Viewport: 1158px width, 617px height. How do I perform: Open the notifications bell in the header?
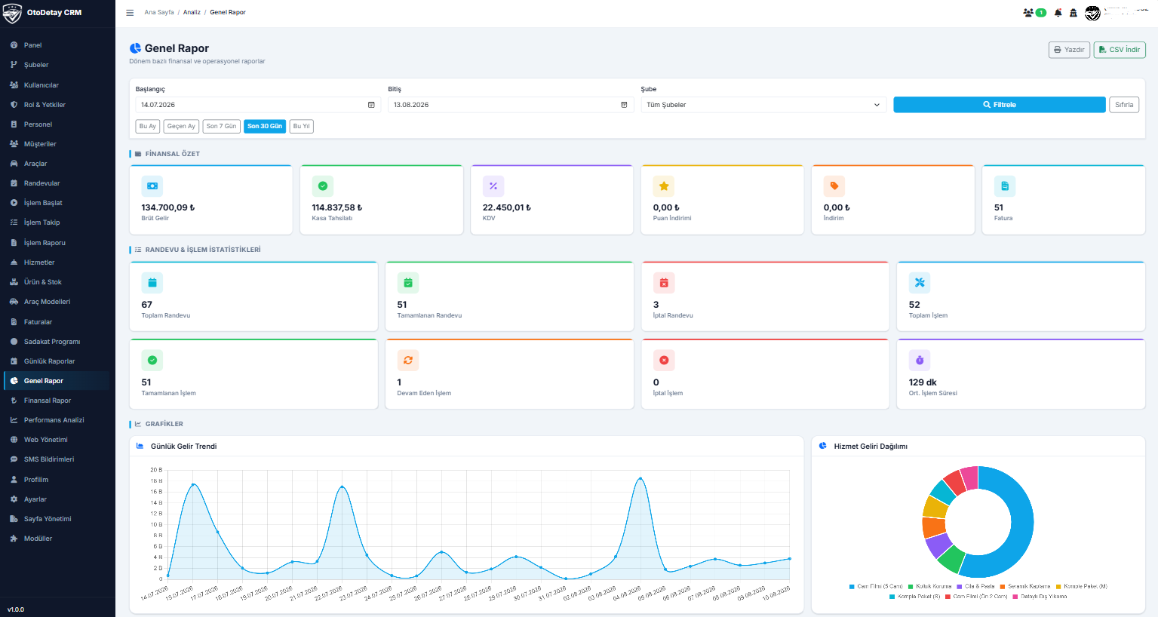tap(1058, 13)
